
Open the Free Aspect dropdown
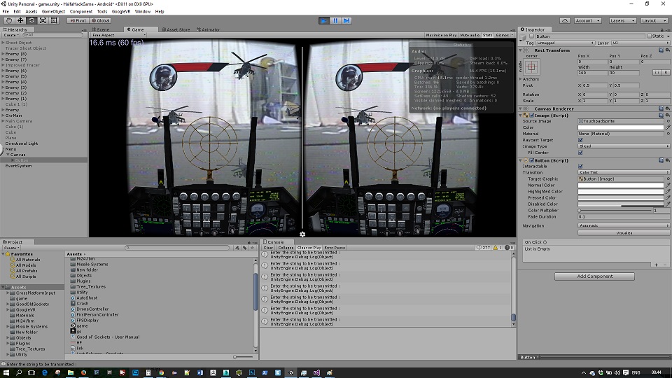pos(112,35)
